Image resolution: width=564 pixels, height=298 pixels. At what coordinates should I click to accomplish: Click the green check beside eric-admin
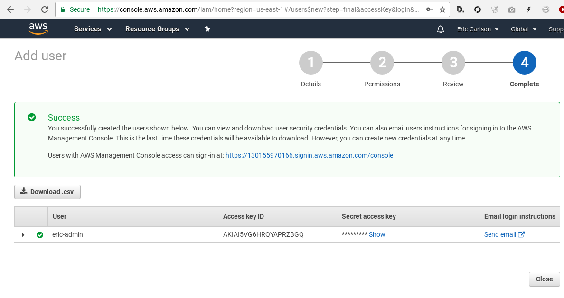(40, 235)
